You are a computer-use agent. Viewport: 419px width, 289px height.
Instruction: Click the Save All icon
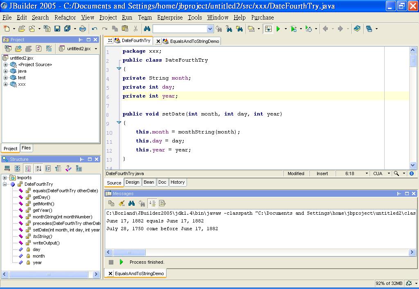(68, 29)
